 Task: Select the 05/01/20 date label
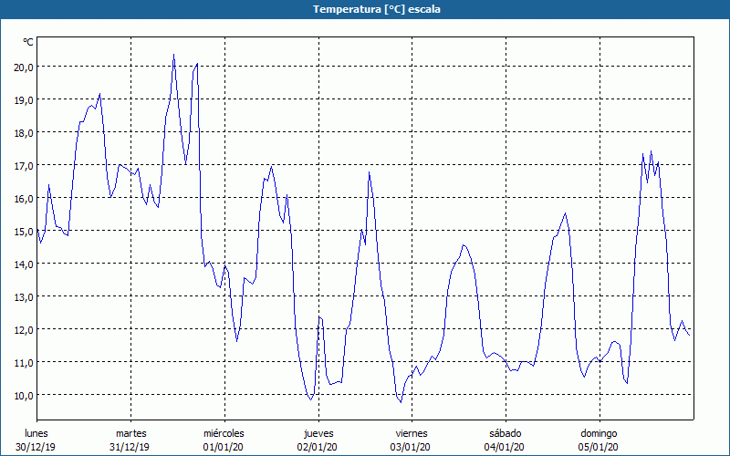(599, 447)
